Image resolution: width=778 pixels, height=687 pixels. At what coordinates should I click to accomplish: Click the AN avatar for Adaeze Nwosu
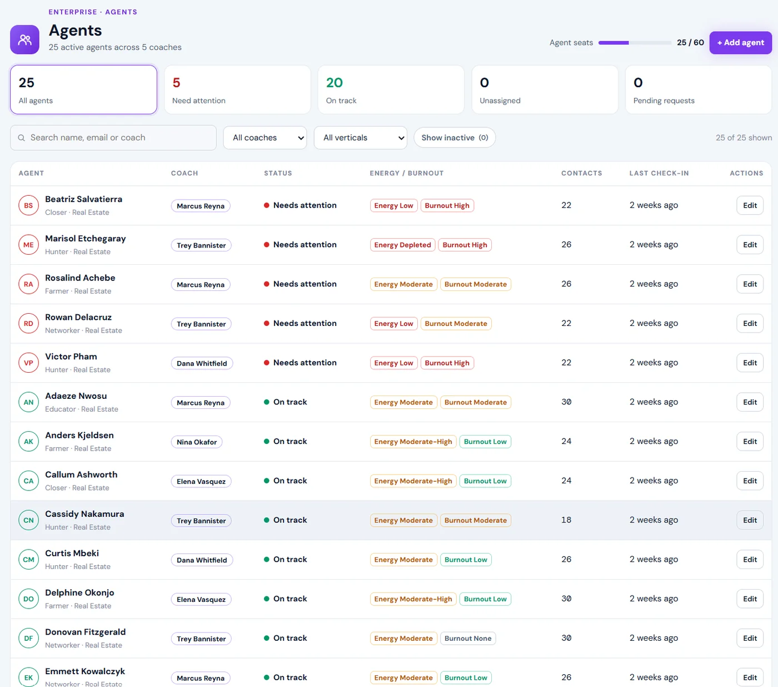tap(28, 402)
